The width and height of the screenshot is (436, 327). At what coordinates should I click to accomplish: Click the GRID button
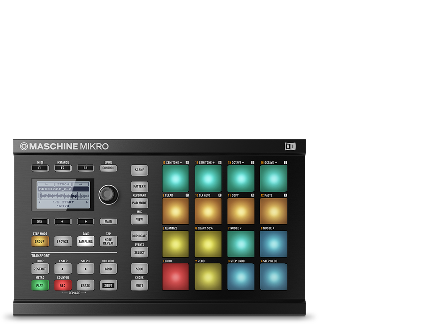[108, 269]
